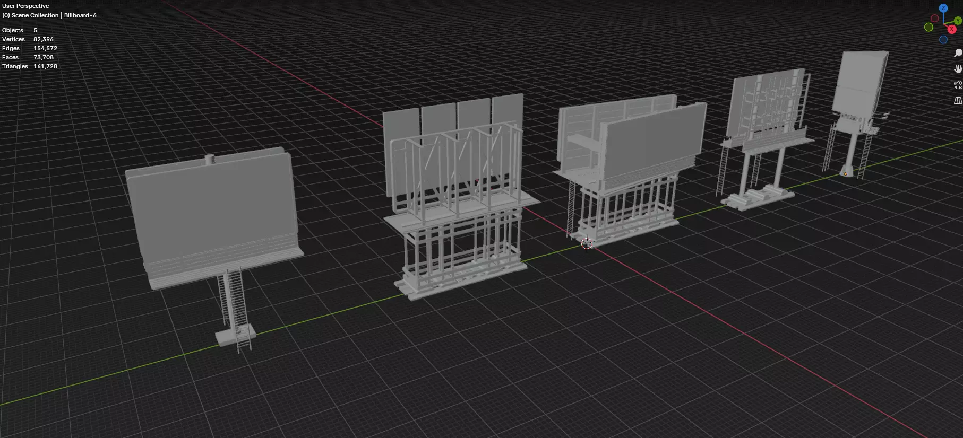
Task: Click the Vertices count '82,396'
Action: (x=44, y=39)
